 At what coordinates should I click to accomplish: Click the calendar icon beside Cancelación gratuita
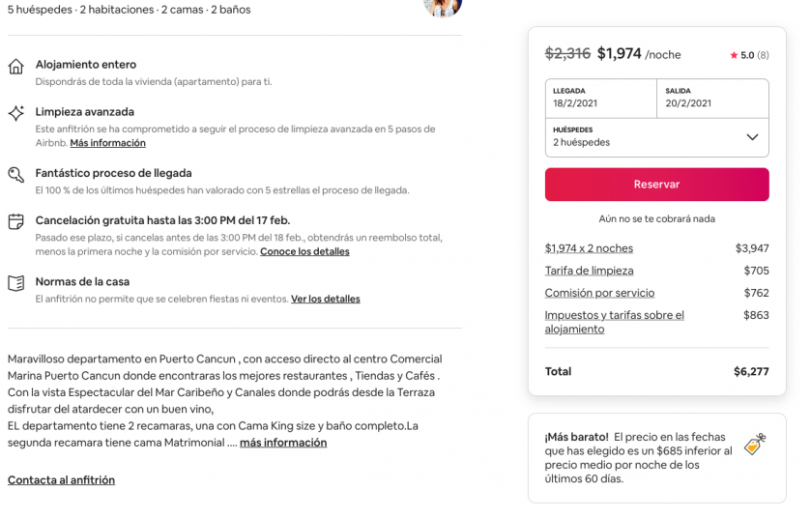tap(15, 222)
